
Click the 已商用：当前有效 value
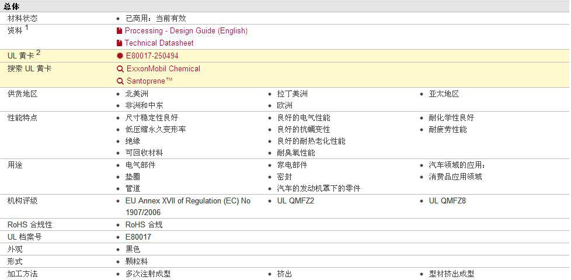(156, 18)
